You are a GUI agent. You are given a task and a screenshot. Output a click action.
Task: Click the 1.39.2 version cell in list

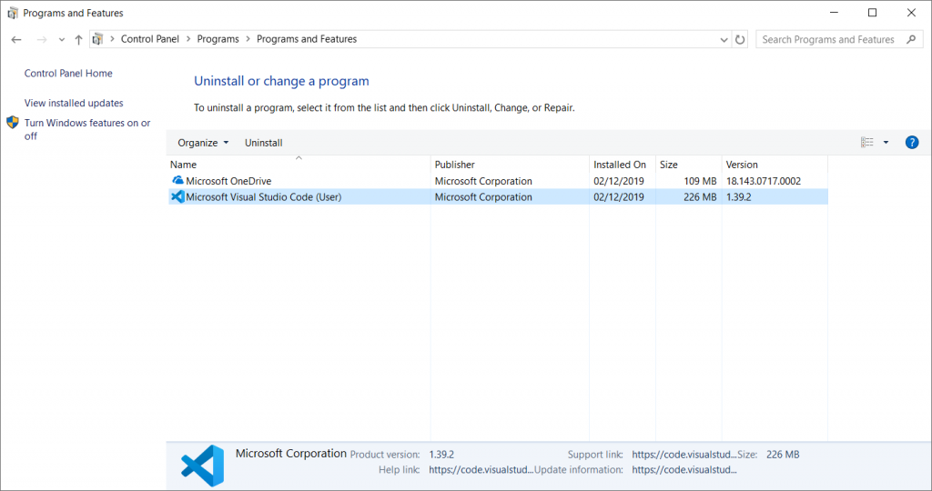coord(739,197)
